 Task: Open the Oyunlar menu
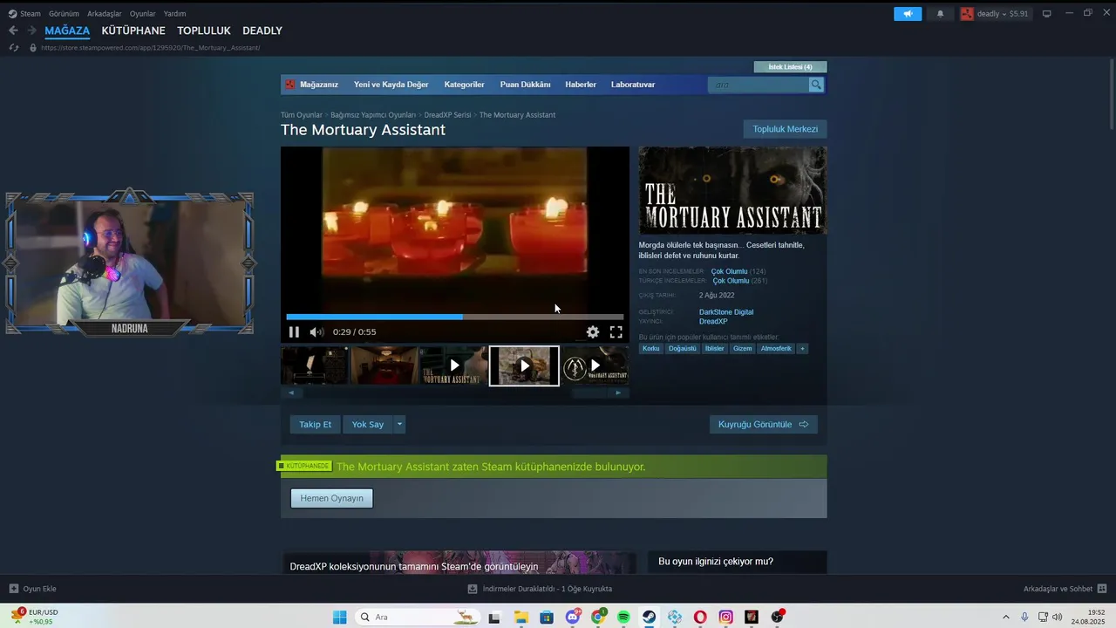click(143, 14)
